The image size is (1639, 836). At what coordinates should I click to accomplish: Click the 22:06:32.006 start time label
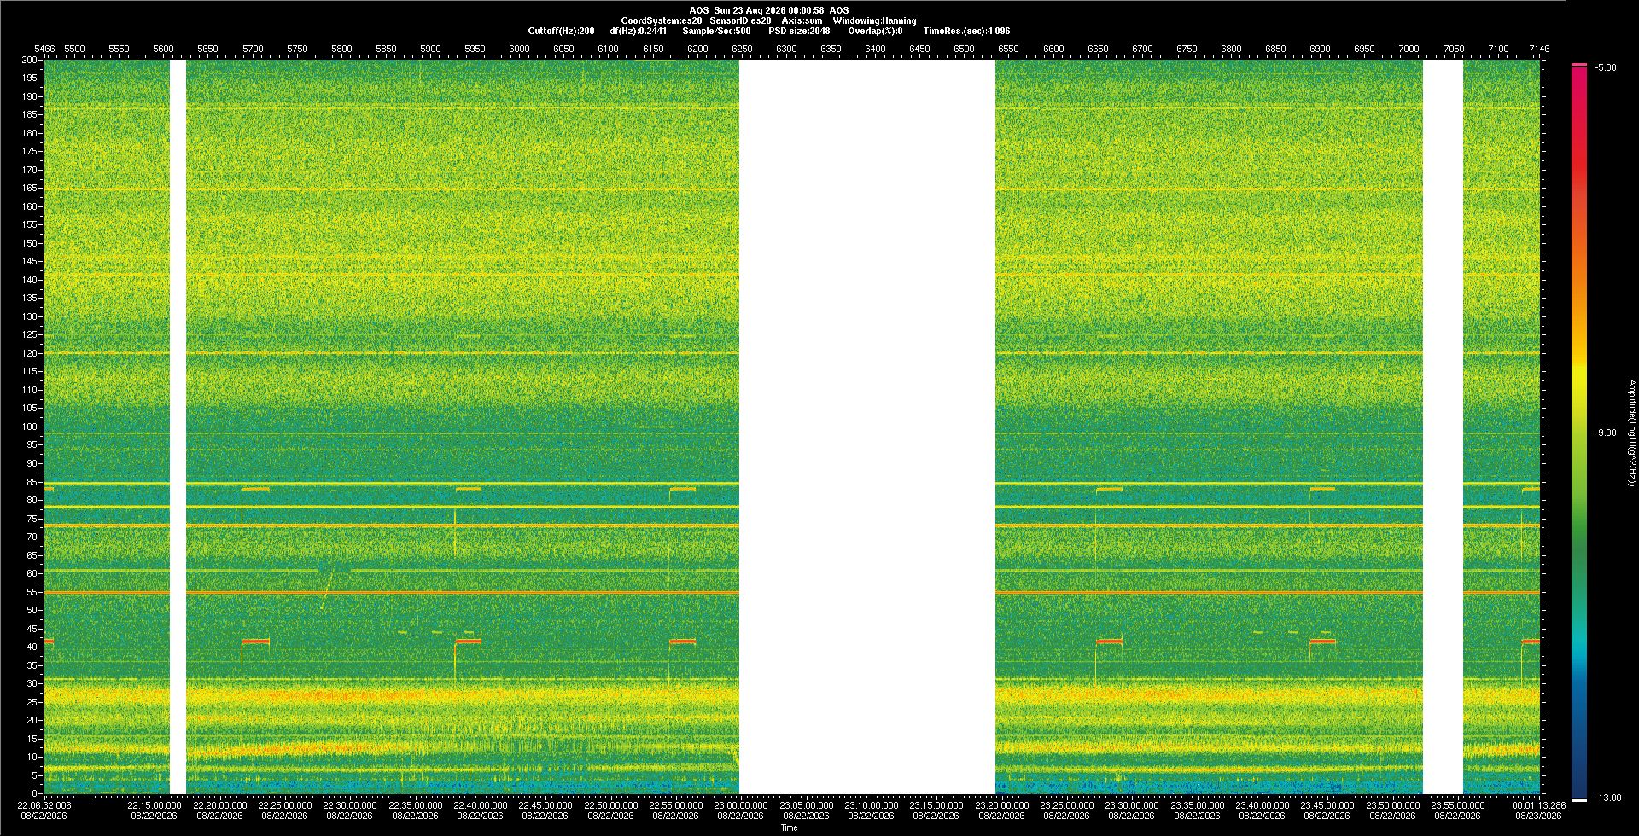point(45,804)
